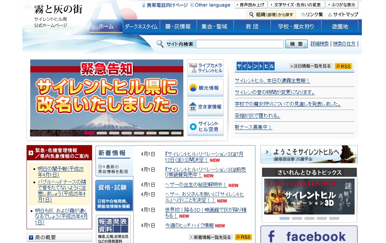Image resolution: width=386 pixels, height=243 pixels.
Task: Select the 新着情報 side tab
Action: click(x=114, y=161)
